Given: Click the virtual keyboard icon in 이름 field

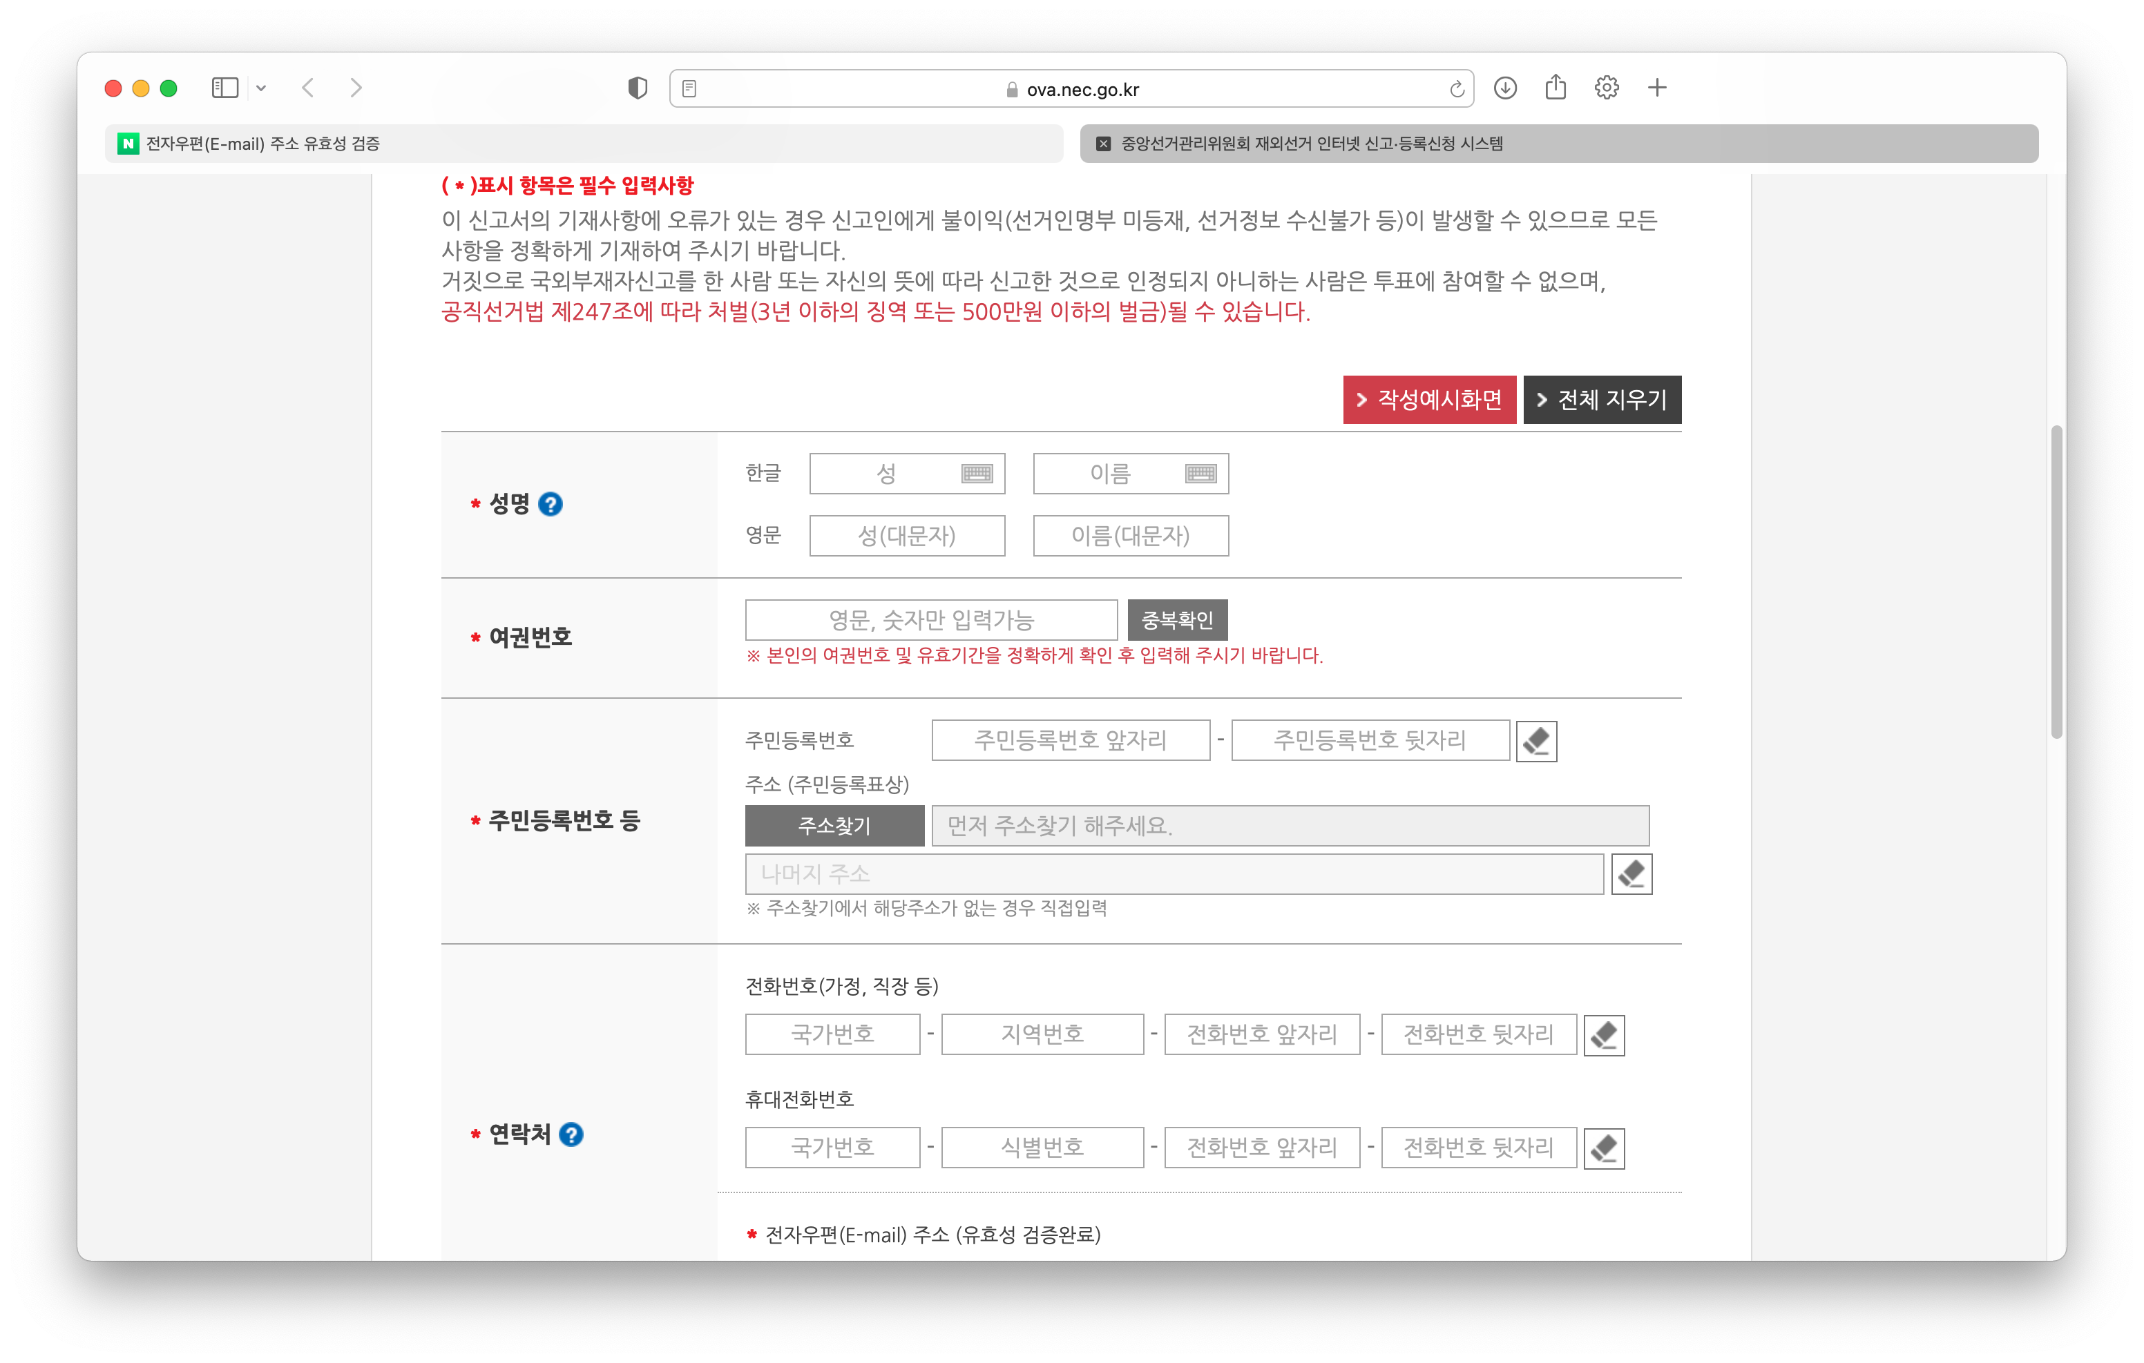Looking at the screenshot, I should (1200, 474).
